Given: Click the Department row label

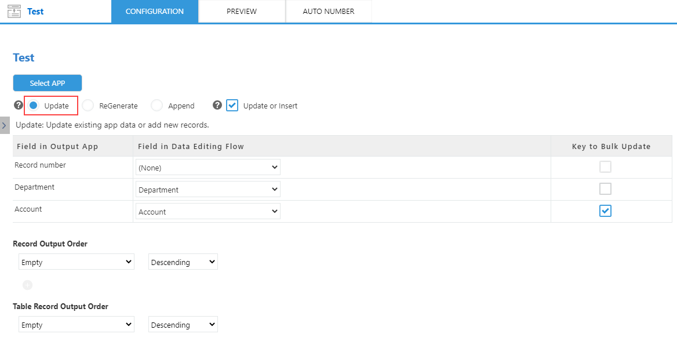Looking at the screenshot, I should (35, 187).
